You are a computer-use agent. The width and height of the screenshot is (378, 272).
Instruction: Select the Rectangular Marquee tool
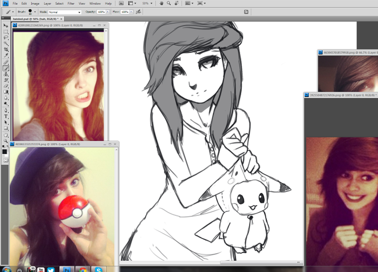[x=6, y=32]
